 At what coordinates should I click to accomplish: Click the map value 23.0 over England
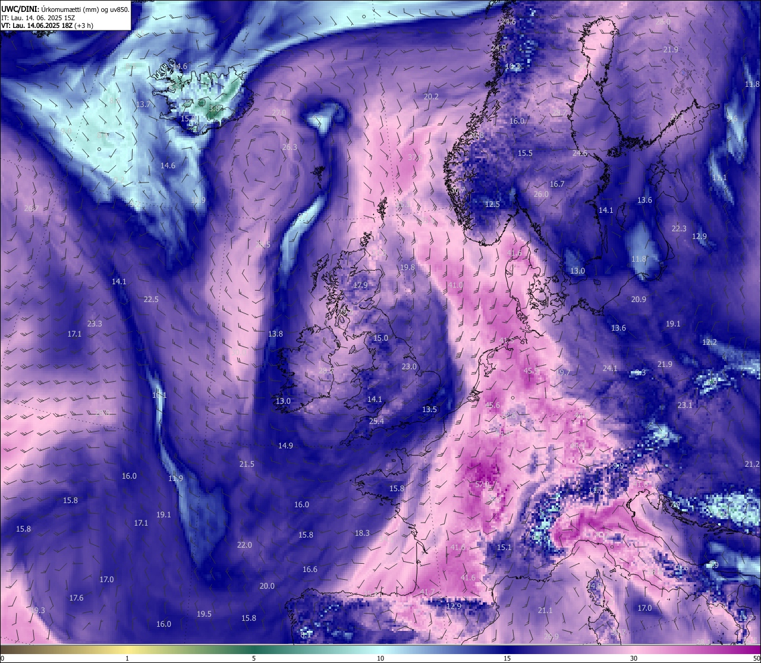(x=409, y=367)
